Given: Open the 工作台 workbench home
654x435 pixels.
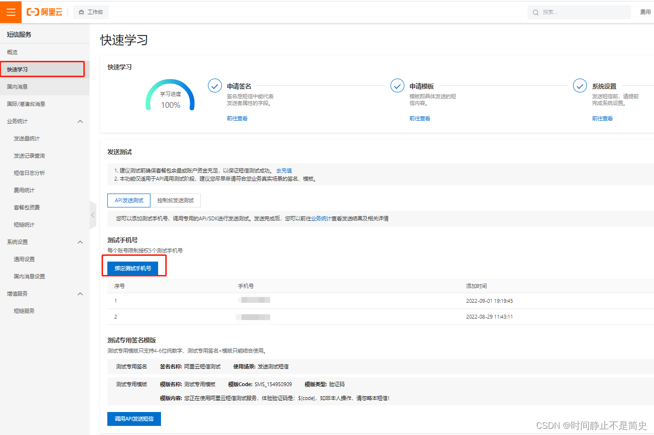Looking at the screenshot, I should (x=91, y=12).
